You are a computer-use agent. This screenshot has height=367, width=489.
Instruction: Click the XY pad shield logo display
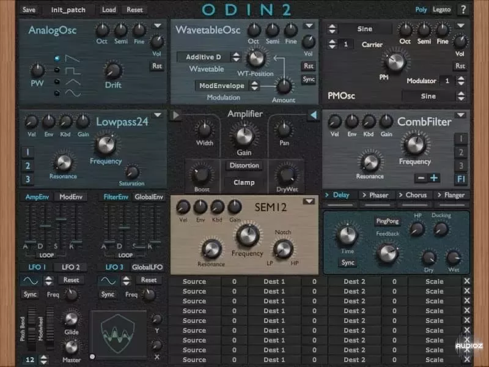(x=118, y=334)
